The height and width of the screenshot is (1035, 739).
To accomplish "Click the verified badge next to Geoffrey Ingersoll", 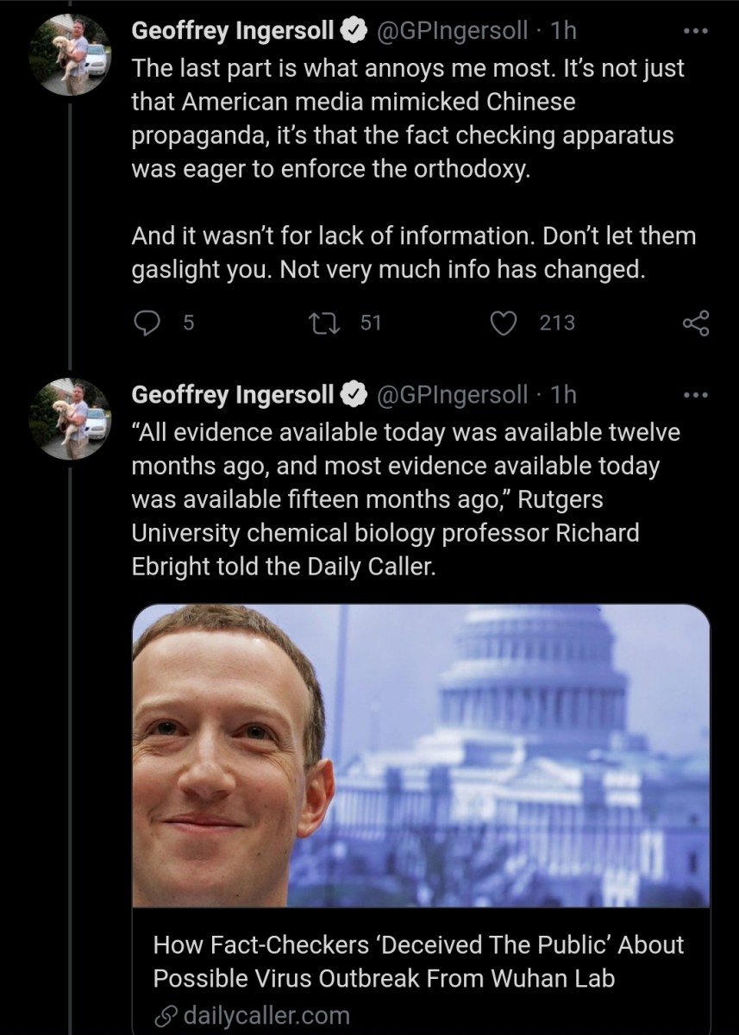I will pyautogui.click(x=354, y=28).
